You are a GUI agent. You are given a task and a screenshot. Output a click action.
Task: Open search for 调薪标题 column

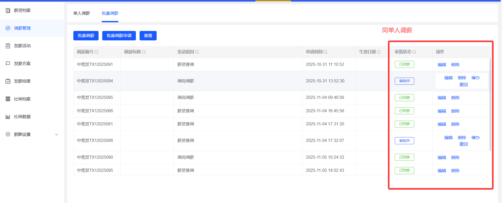144,52
